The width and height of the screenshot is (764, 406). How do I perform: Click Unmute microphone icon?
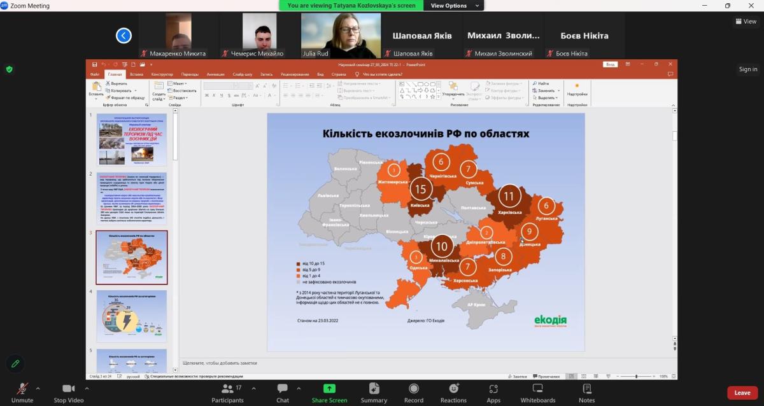pyautogui.click(x=22, y=389)
